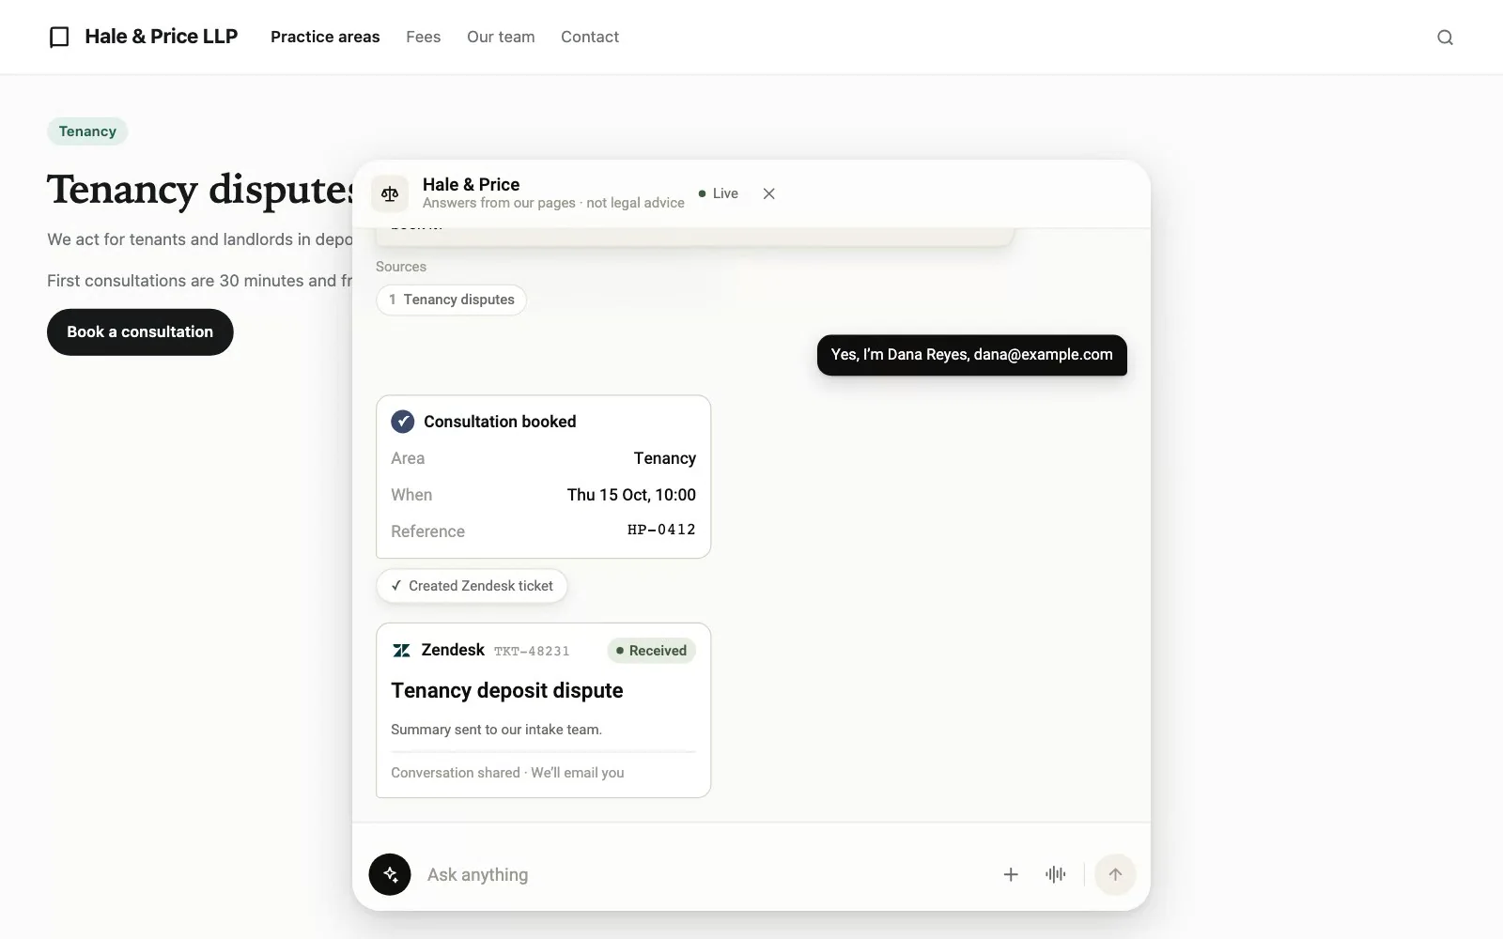Click the Sources label in chat
1503x939 pixels.
(x=401, y=267)
